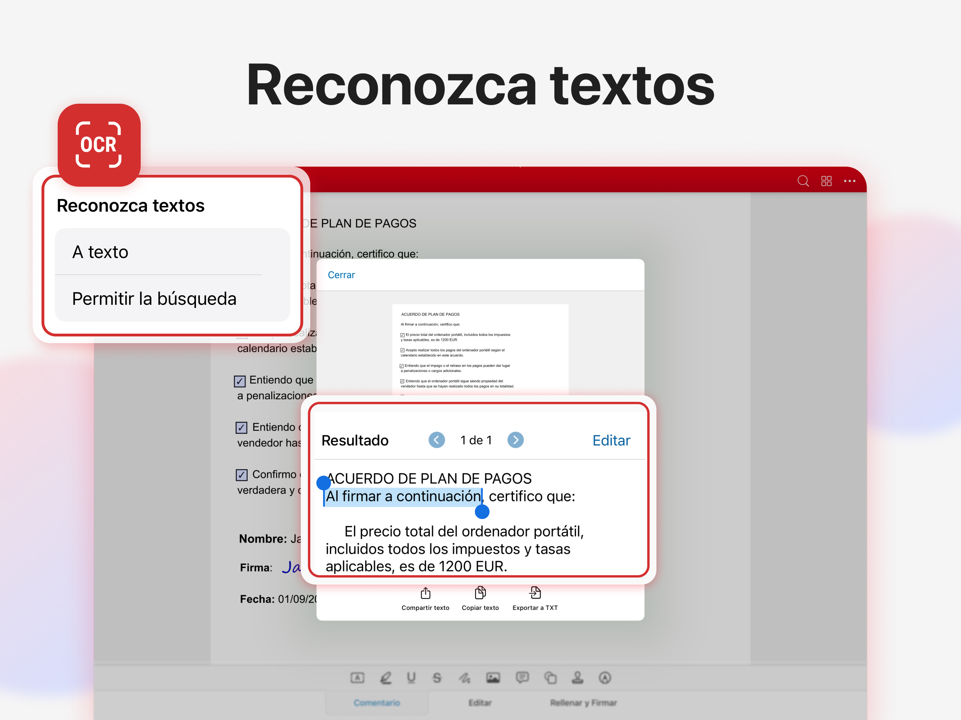Viewport: 961px width, 720px height.
Task: Select the comment note bubble tool
Action: tap(522, 678)
